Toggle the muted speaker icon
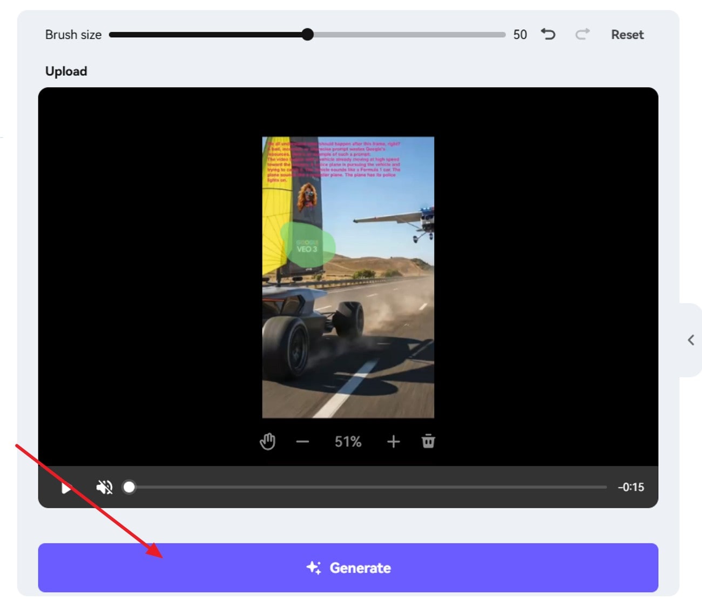 coord(104,487)
